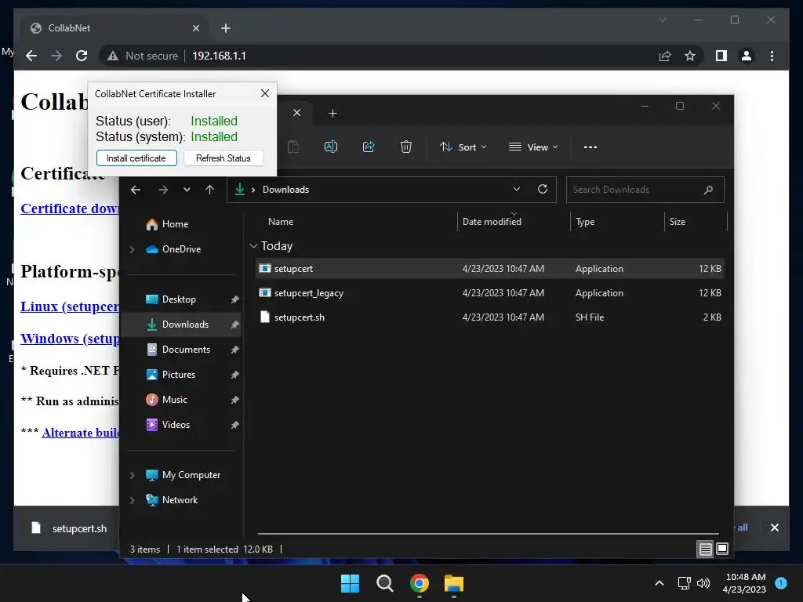This screenshot has height=602, width=803.
Task: Open the View dropdown in Explorer
Action: click(533, 147)
